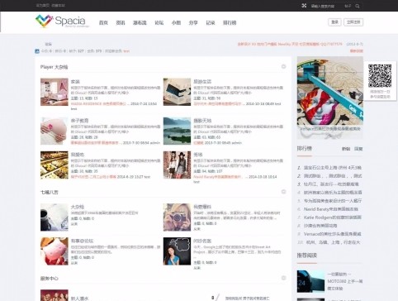Open the 大杂烩 forum title under 七嘴八舌
This screenshot has height=301, width=398.
tap(78, 207)
